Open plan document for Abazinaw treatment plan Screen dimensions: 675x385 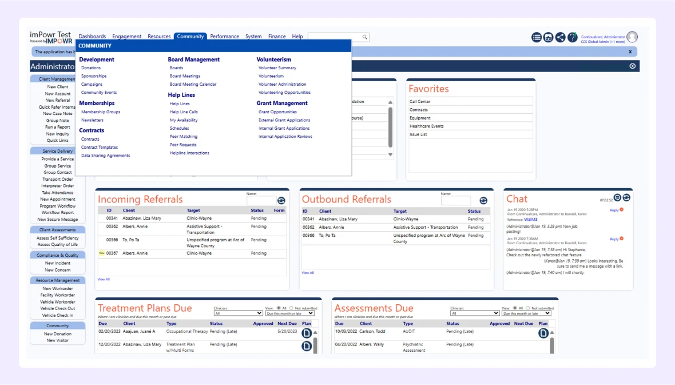pos(307,346)
